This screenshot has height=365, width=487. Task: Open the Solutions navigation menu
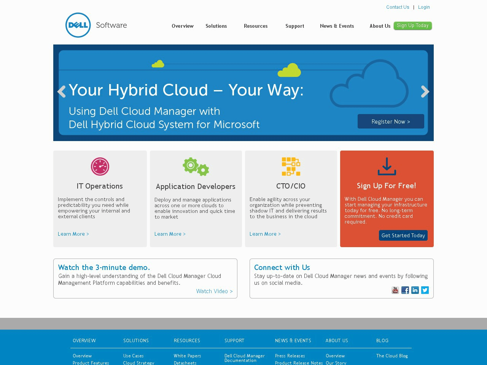tap(216, 26)
